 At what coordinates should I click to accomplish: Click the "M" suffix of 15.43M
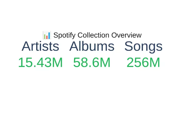point(57,63)
